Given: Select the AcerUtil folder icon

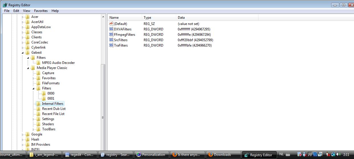Looking at the screenshot, I should (27, 22).
